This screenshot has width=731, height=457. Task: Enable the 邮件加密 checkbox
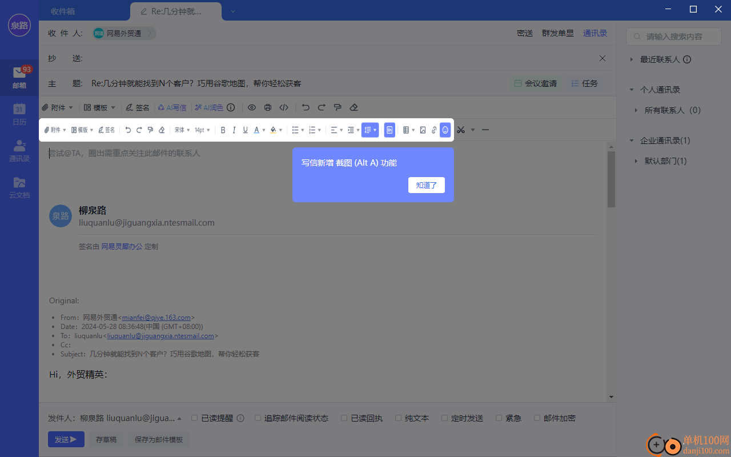(537, 418)
